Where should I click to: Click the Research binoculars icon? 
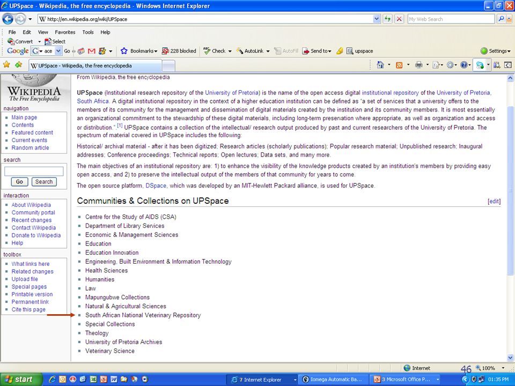[497, 65]
